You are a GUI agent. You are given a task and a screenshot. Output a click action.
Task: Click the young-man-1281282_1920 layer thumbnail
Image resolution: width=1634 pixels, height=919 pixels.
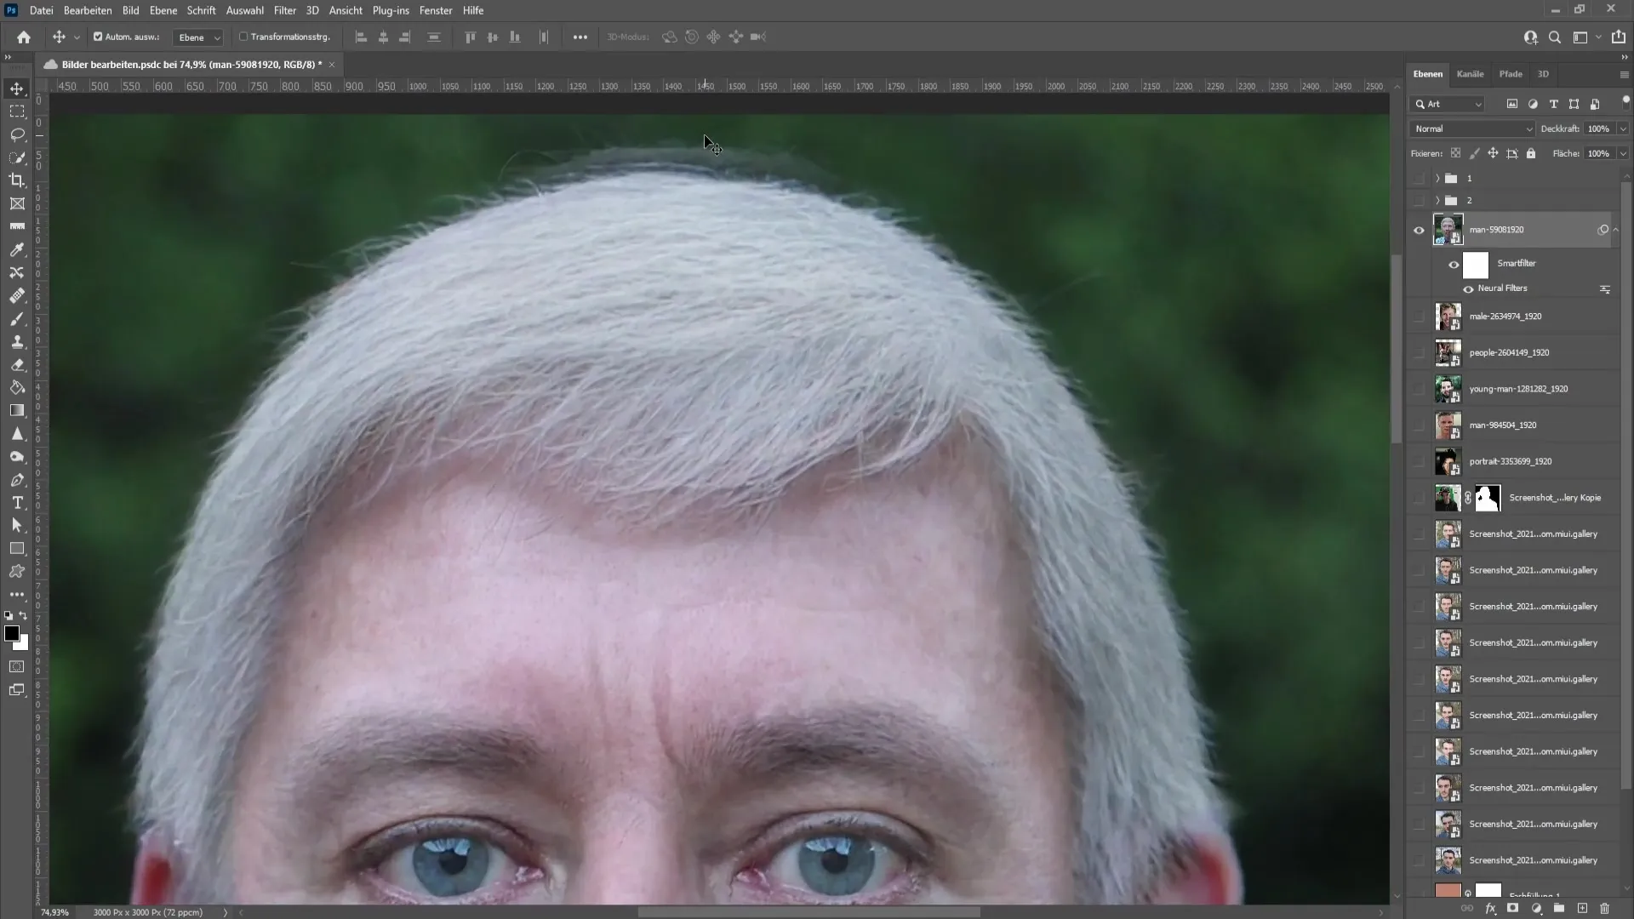(x=1447, y=388)
